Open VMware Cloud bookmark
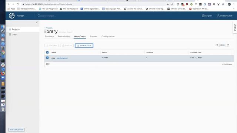The height and width of the screenshot is (133, 237). pos(177,9)
